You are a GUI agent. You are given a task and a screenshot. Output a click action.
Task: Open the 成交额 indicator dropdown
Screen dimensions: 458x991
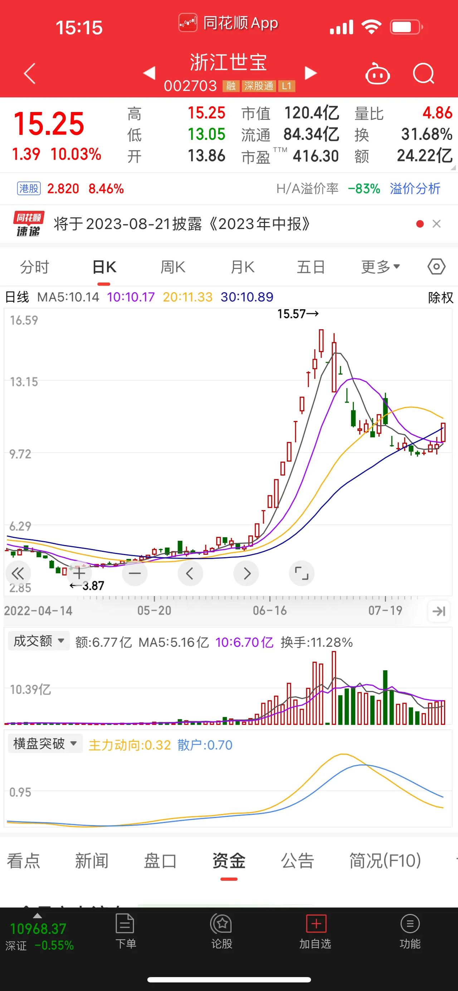pos(39,641)
